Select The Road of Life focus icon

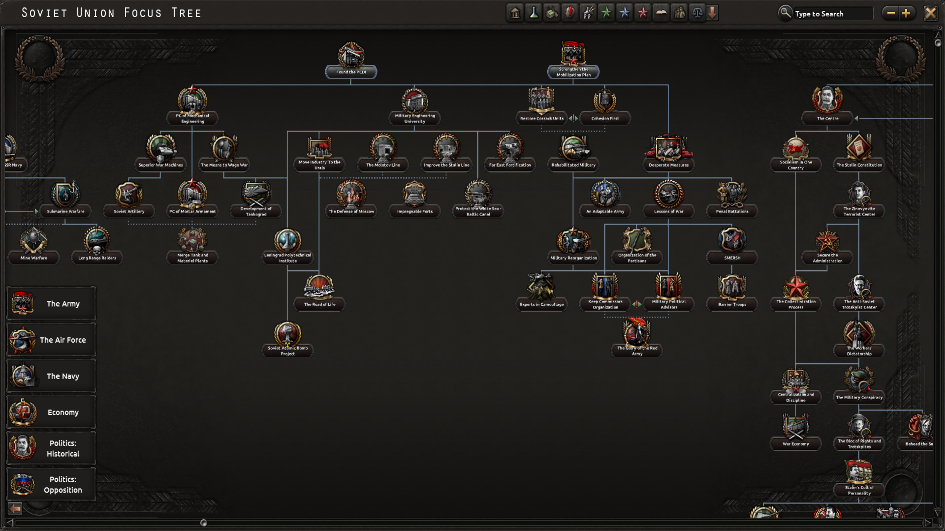pyautogui.click(x=319, y=288)
